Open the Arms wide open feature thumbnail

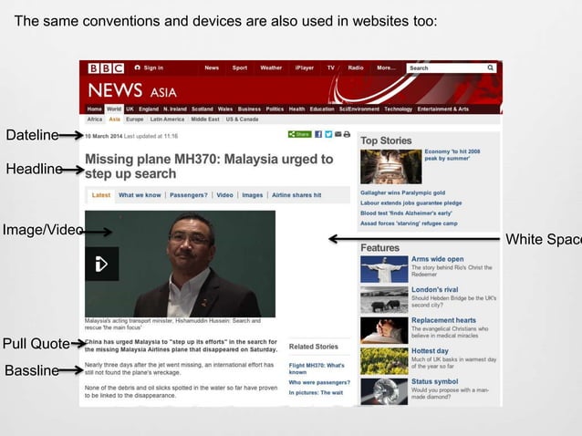[x=384, y=269]
